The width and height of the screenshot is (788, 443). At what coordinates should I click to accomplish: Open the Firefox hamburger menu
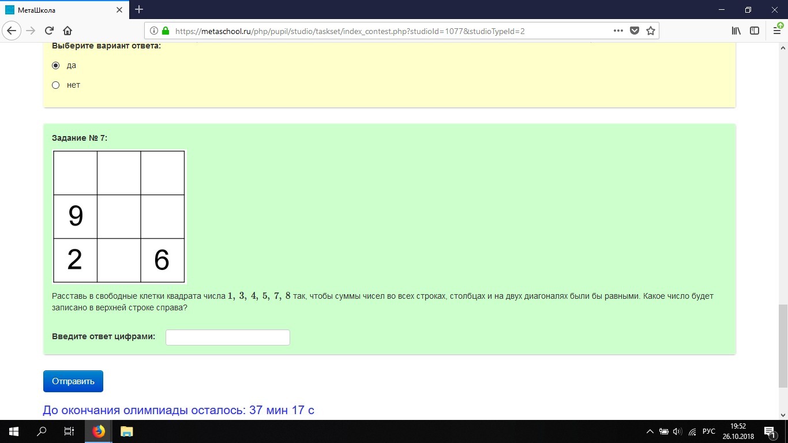pyautogui.click(x=776, y=31)
